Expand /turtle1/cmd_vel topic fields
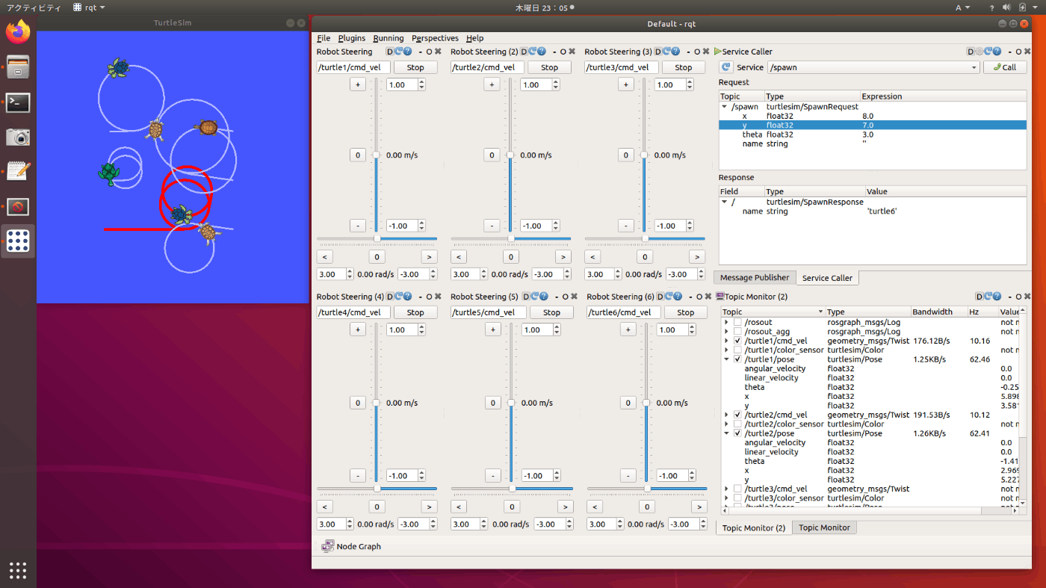 [727, 341]
